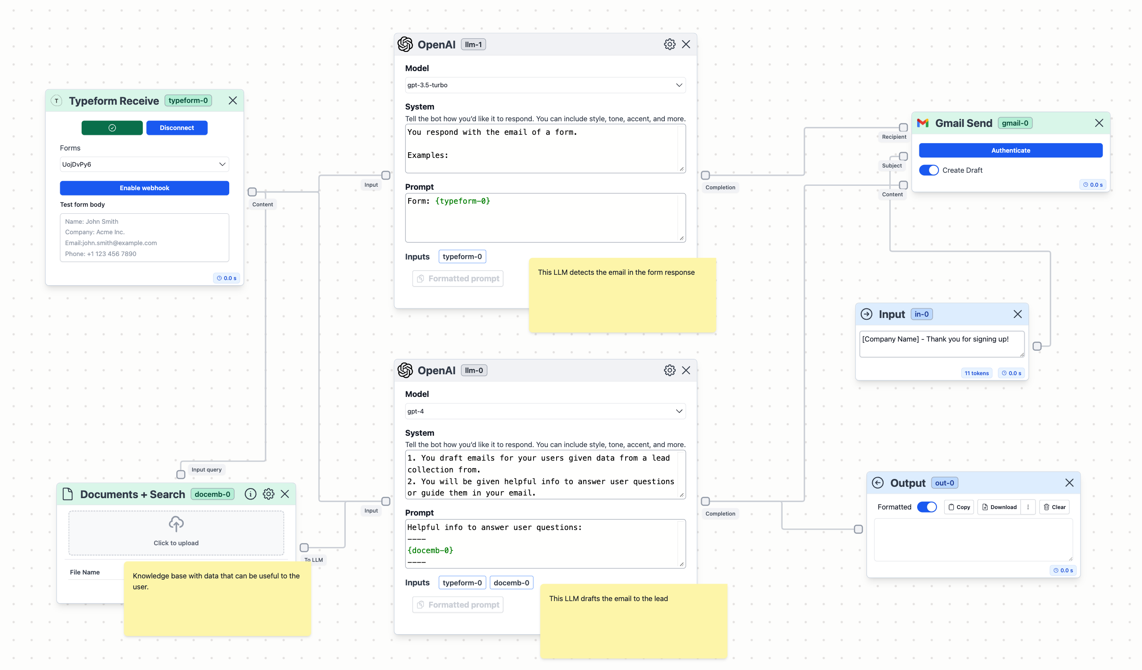Click Output node arrow icon
This screenshot has height=670, width=1142.
click(878, 483)
